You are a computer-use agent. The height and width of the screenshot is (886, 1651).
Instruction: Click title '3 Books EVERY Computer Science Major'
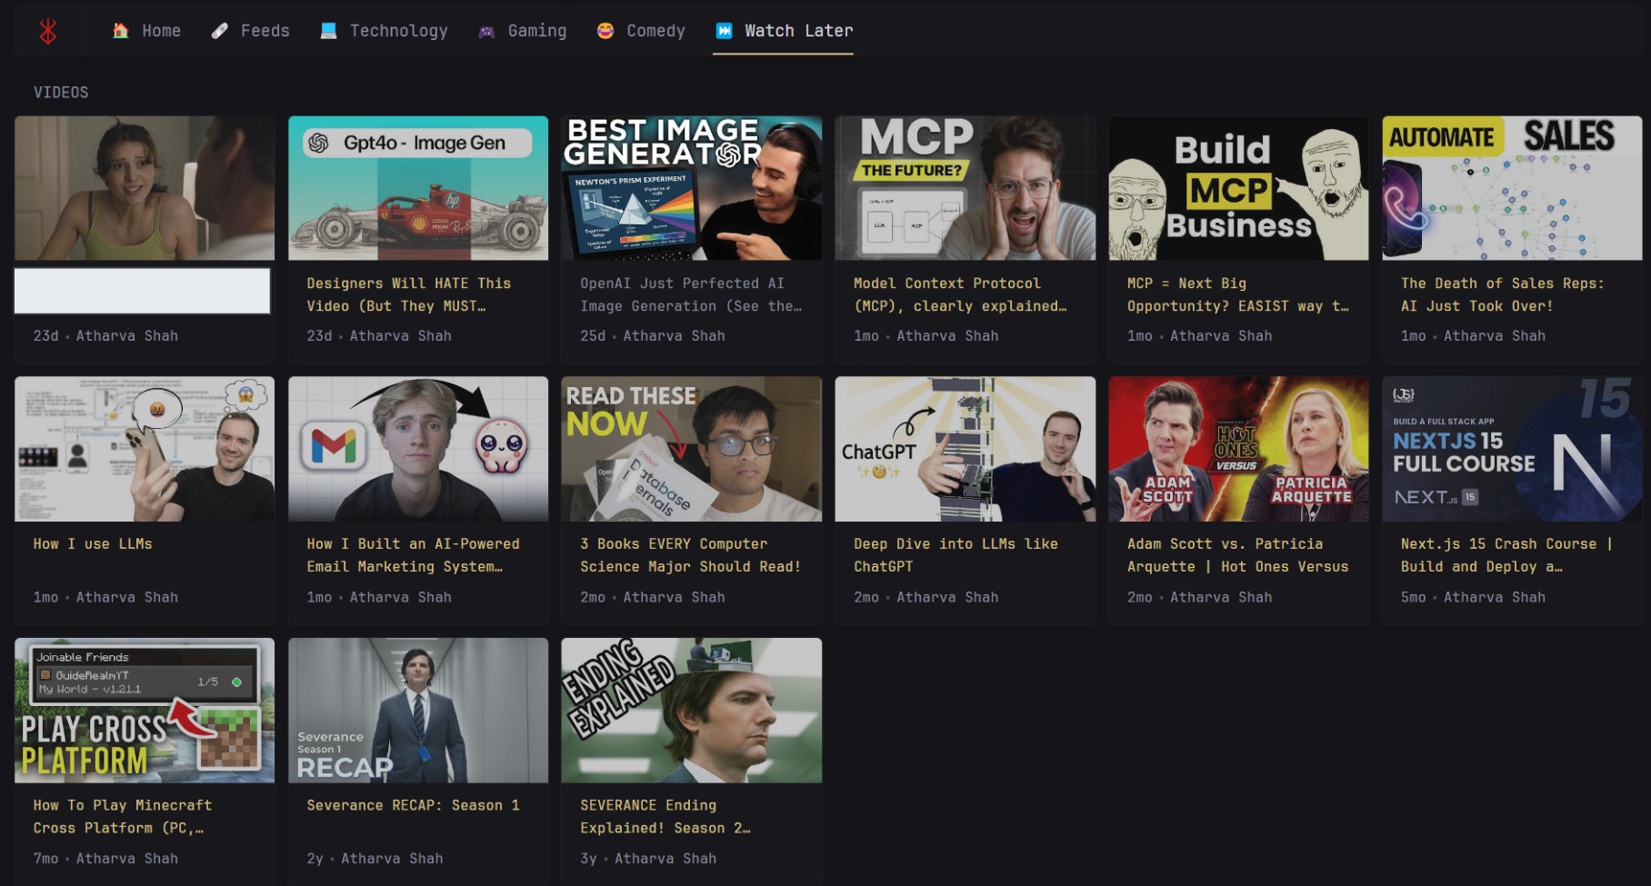(x=691, y=555)
